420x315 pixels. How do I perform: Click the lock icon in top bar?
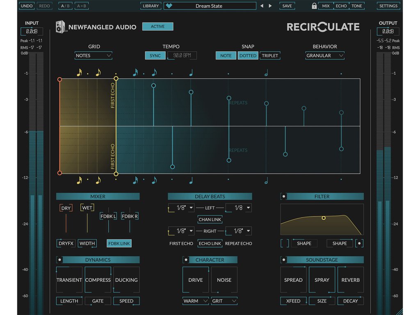tap(314, 6)
